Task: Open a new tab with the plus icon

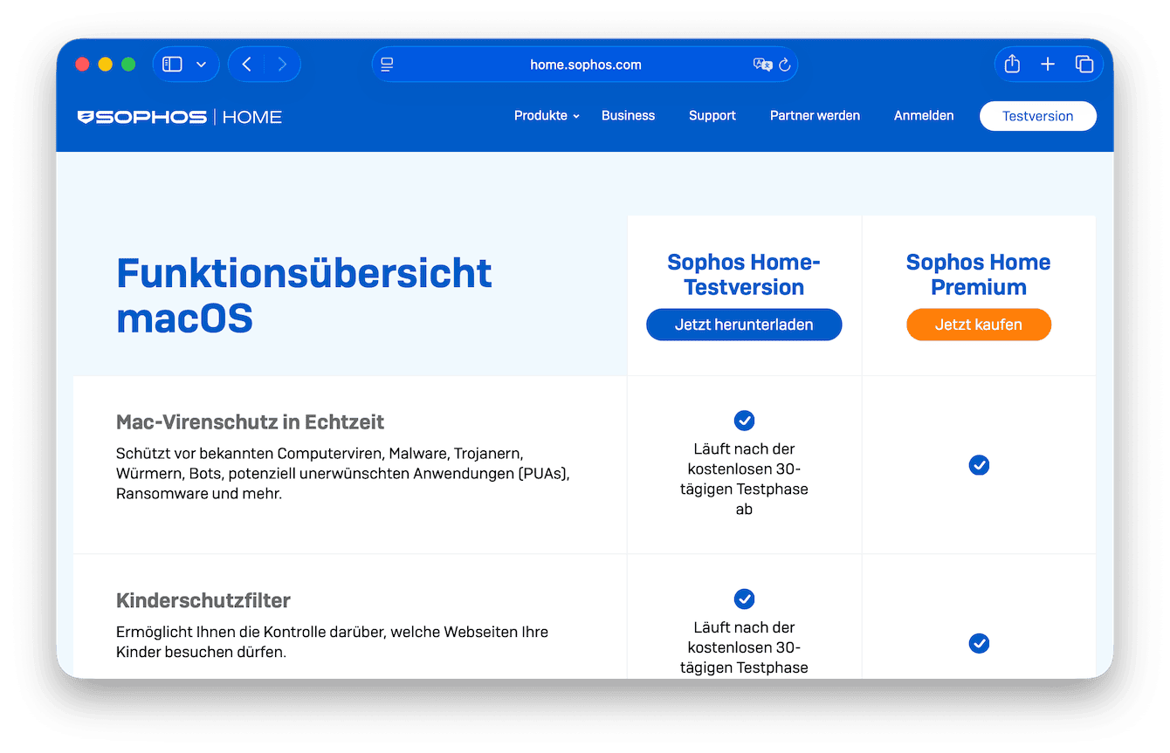Action: coord(1048,64)
